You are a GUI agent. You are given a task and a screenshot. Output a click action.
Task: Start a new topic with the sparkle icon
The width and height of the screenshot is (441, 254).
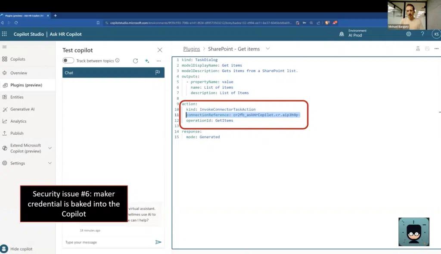click(x=147, y=61)
